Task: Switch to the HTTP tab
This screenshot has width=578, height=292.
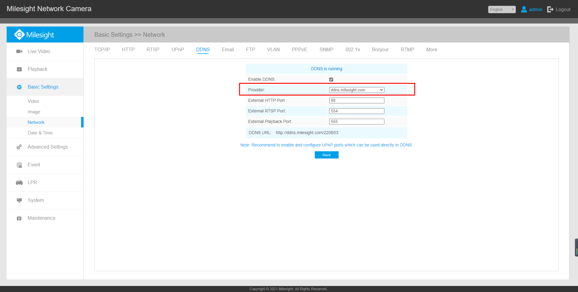Action: pyautogui.click(x=128, y=50)
